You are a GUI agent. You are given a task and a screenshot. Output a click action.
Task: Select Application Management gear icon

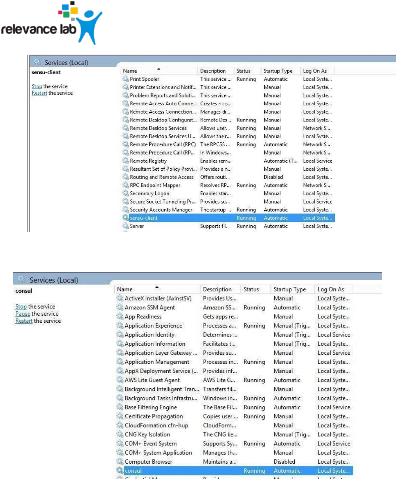click(x=120, y=362)
